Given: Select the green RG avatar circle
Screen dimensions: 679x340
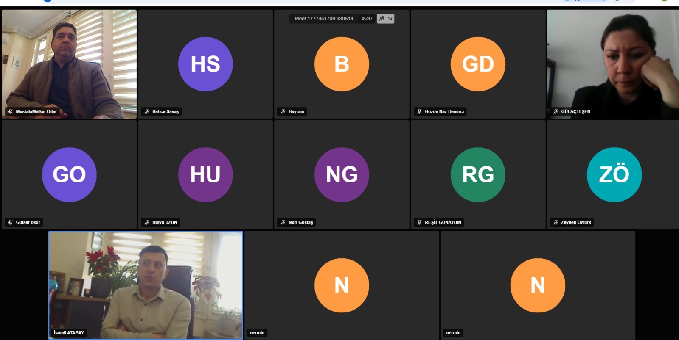Looking at the screenshot, I should click(478, 174).
